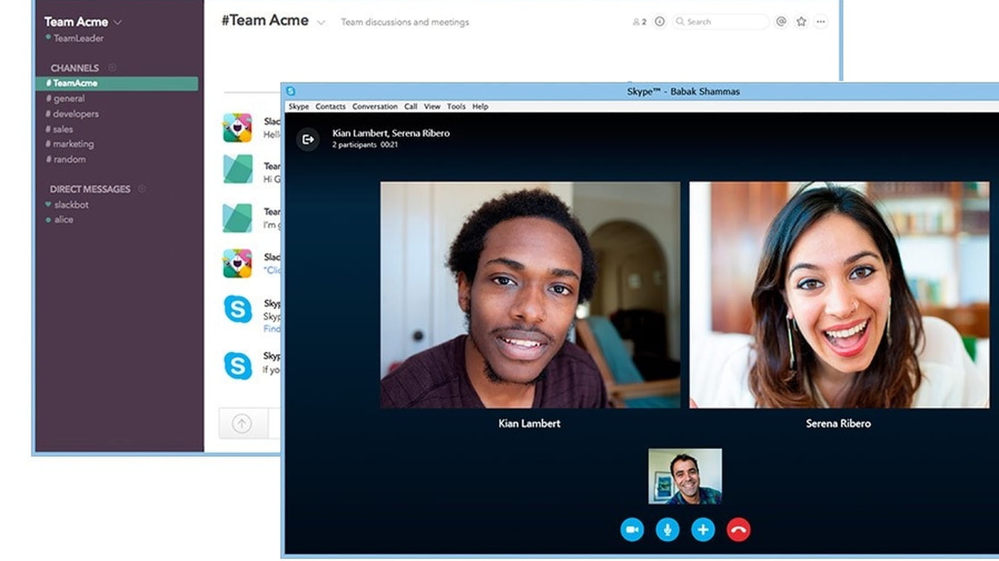The height and width of the screenshot is (561, 999).
Task: Click the first Skype app avatar in Slack messages
Action: (238, 309)
